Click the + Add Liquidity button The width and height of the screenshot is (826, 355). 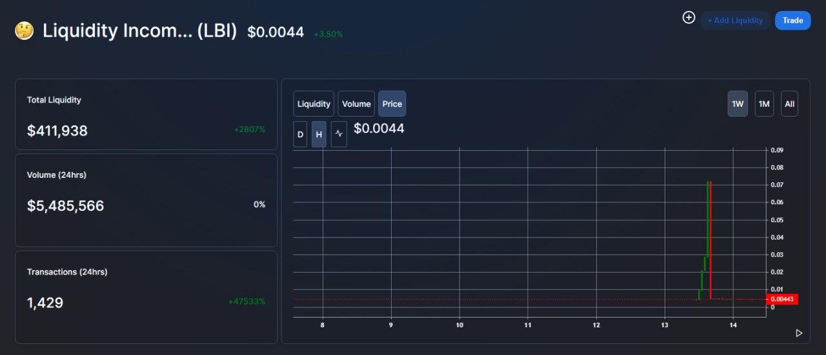[x=735, y=21]
